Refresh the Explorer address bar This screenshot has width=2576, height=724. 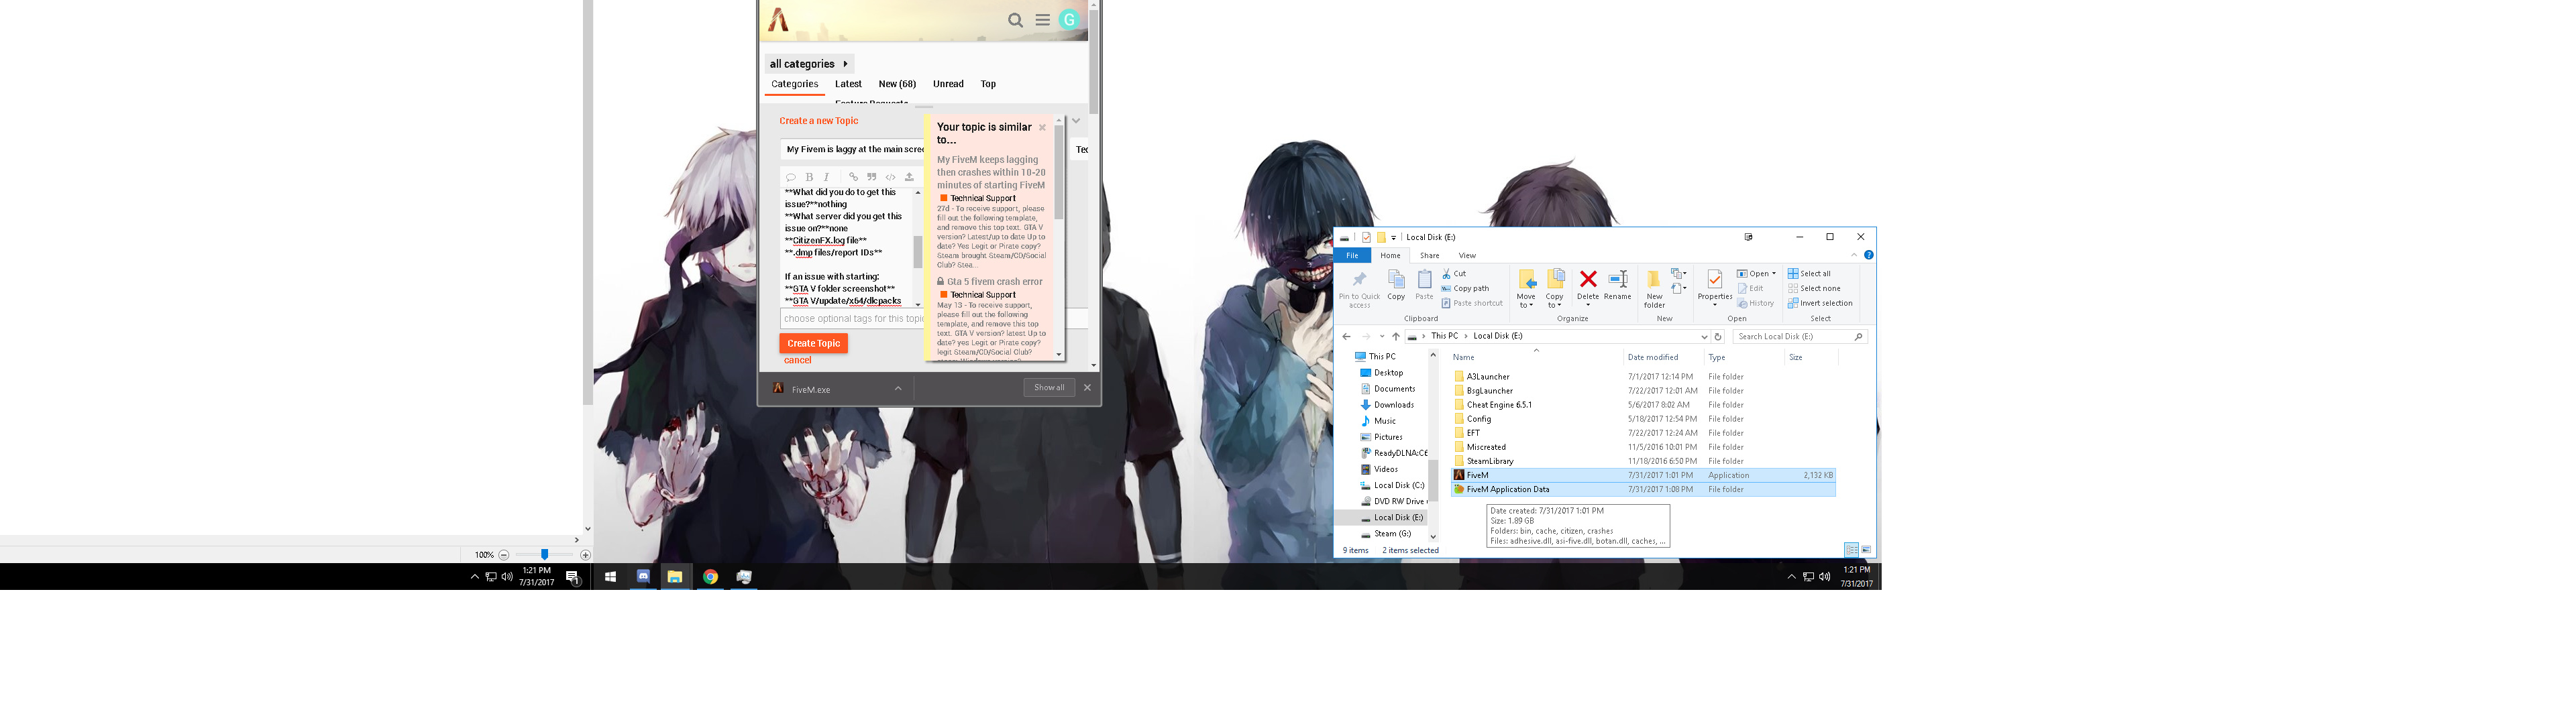1718,337
